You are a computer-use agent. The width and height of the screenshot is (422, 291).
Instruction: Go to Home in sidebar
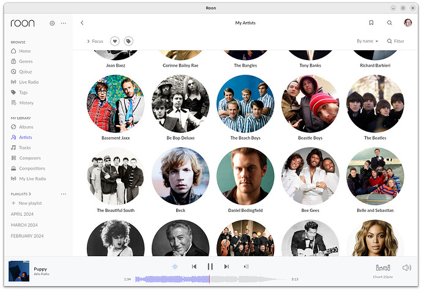pos(21,51)
